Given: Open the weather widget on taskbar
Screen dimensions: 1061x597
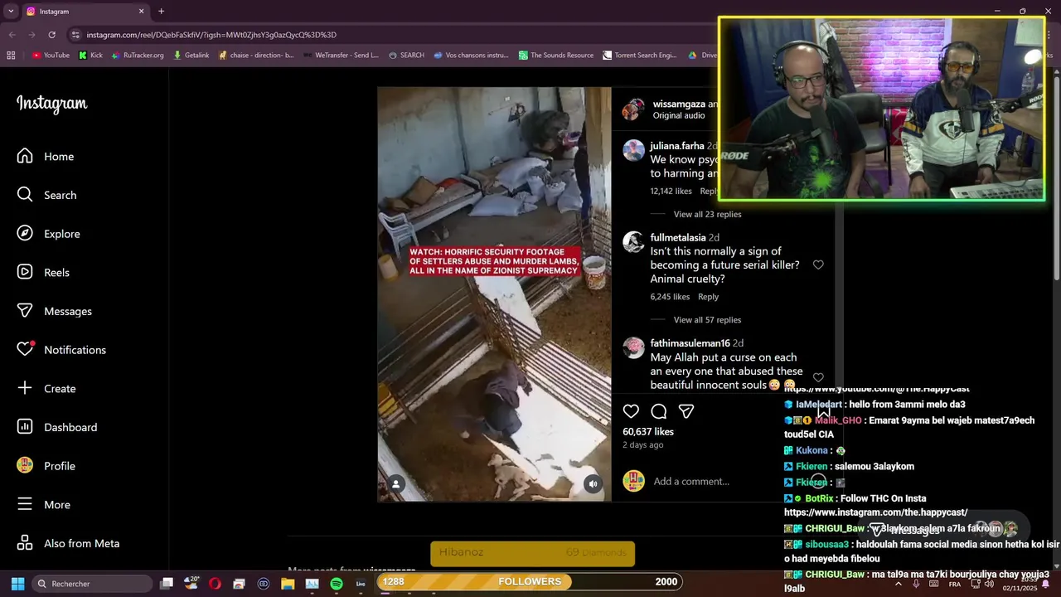Looking at the screenshot, I should click(x=191, y=583).
